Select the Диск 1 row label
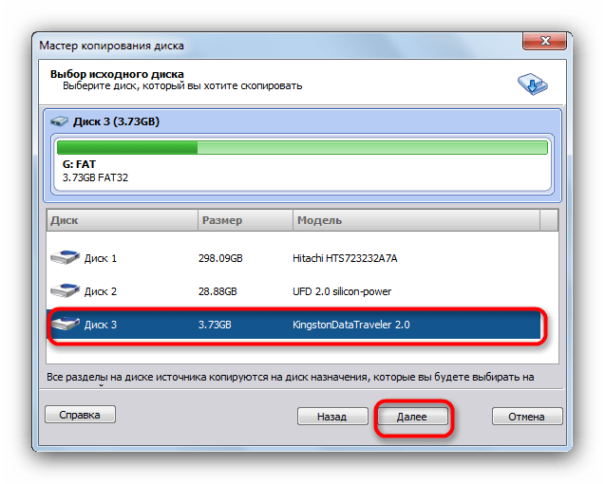 click(x=101, y=258)
